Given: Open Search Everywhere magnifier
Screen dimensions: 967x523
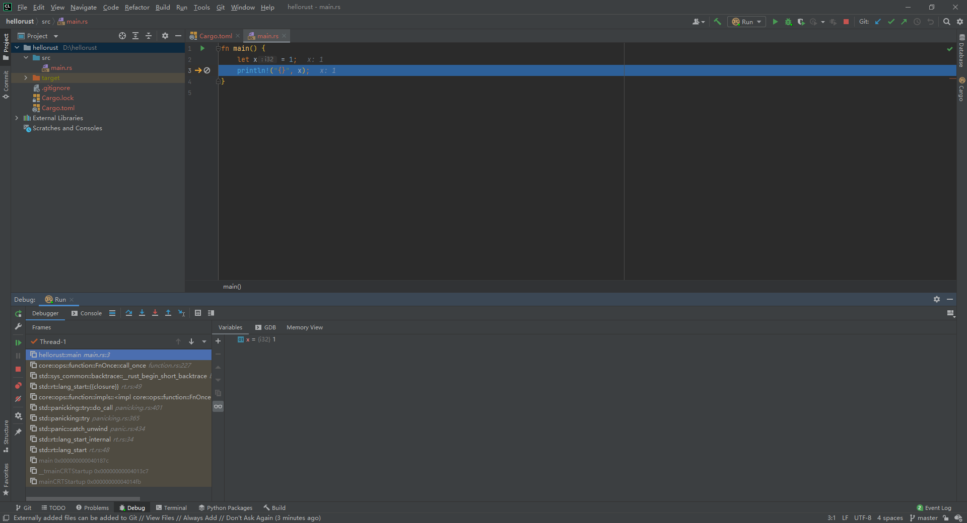Looking at the screenshot, I should 947,22.
